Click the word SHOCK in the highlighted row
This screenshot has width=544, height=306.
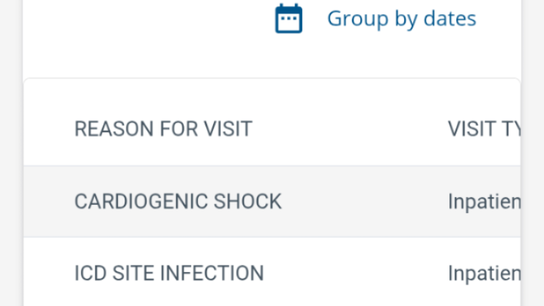(x=248, y=202)
